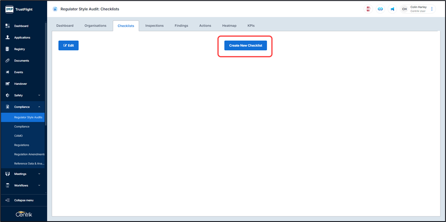Open Documents in the sidebar
This screenshot has width=446, height=222.
click(21, 61)
